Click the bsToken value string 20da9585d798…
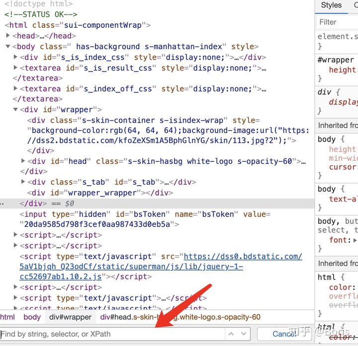 (x=97, y=224)
